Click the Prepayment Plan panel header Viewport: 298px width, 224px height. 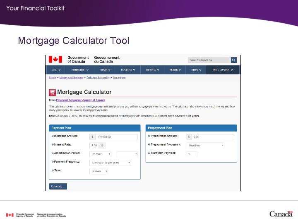click(191, 128)
